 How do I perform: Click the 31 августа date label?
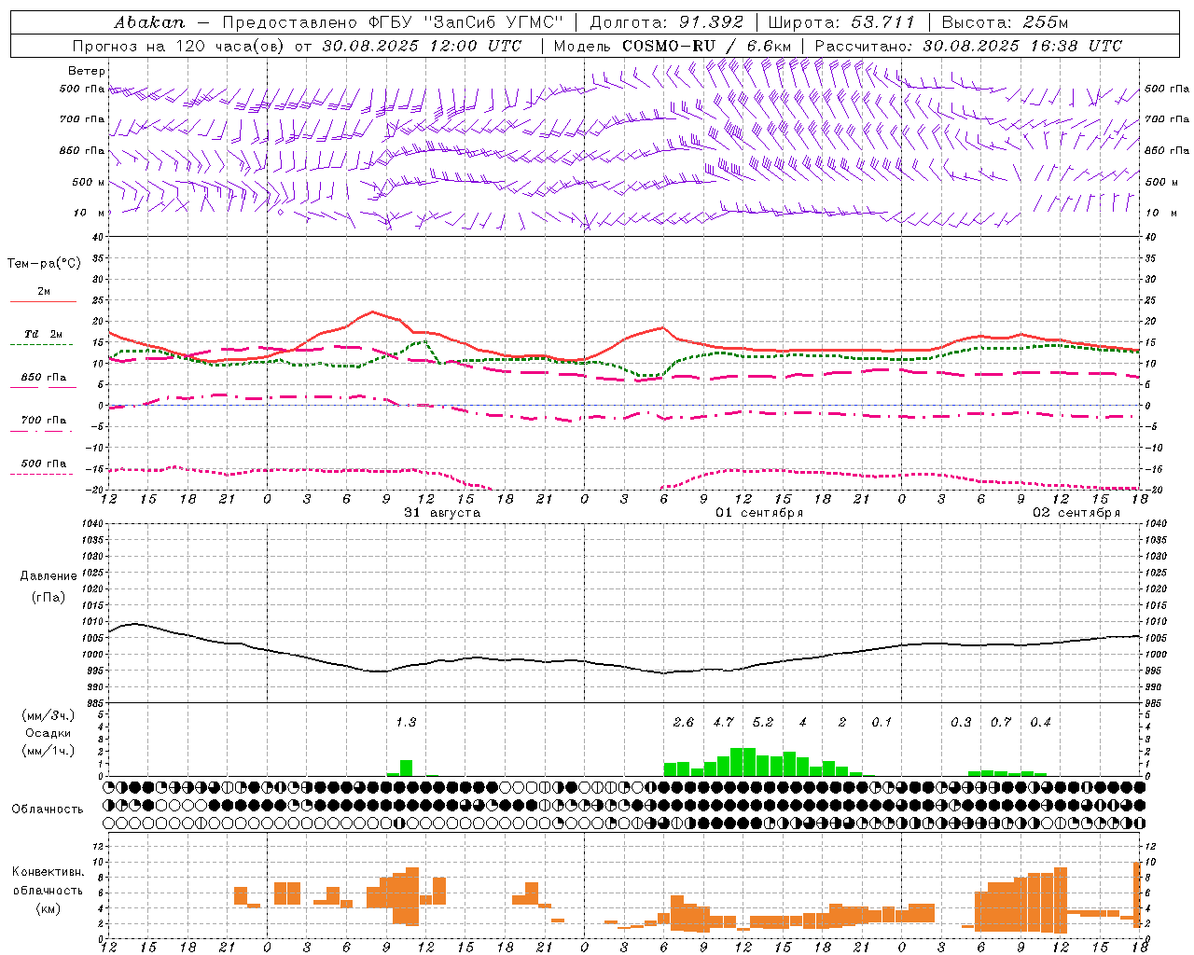[442, 513]
